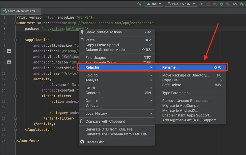The width and height of the screenshot is (246, 155).
Task: Select the AndroidManifest.xml editor tab
Action: tap(21, 11)
